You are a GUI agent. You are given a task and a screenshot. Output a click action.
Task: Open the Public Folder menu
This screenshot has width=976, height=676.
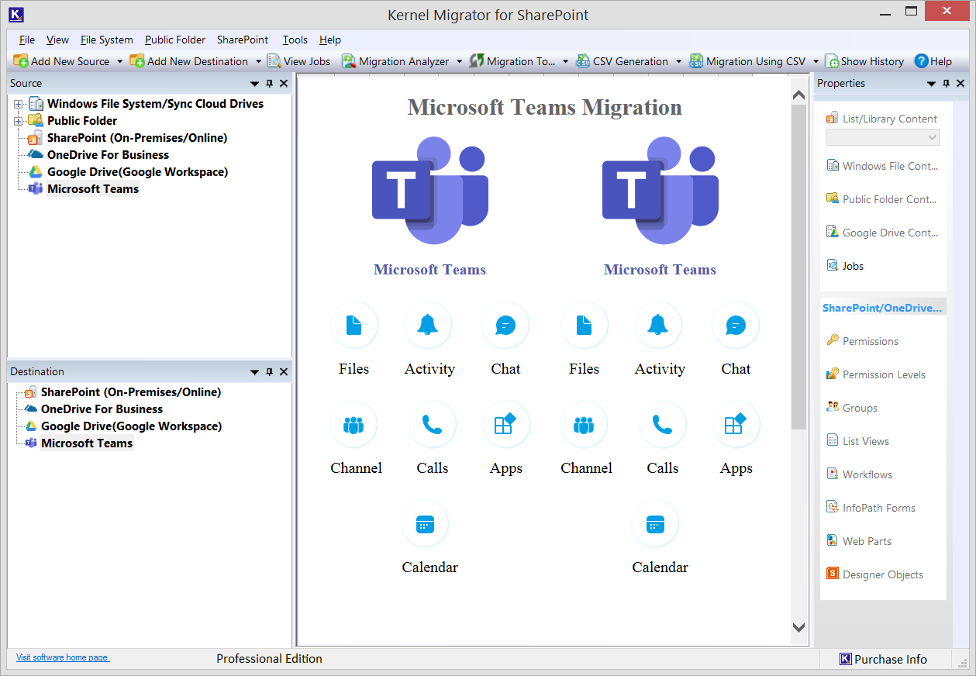[x=175, y=40]
